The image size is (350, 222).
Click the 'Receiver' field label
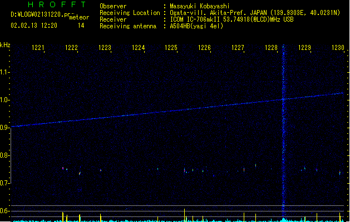point(113,19)
